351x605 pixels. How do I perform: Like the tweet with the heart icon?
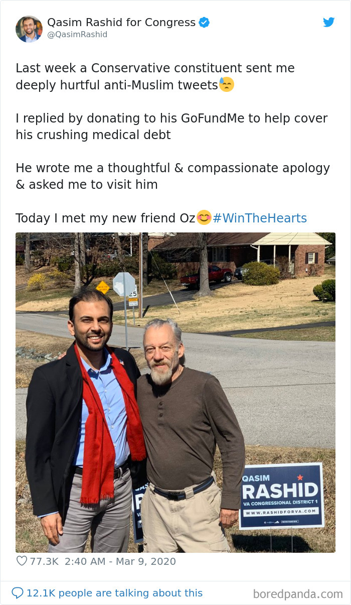(x=22, y=561)
